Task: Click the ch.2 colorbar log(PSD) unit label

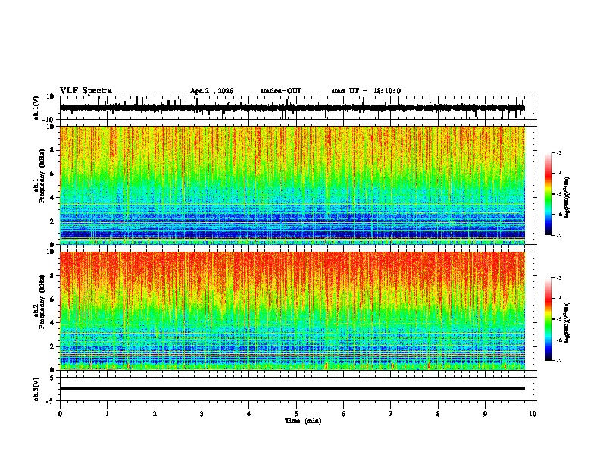Action: click(567, 322)
